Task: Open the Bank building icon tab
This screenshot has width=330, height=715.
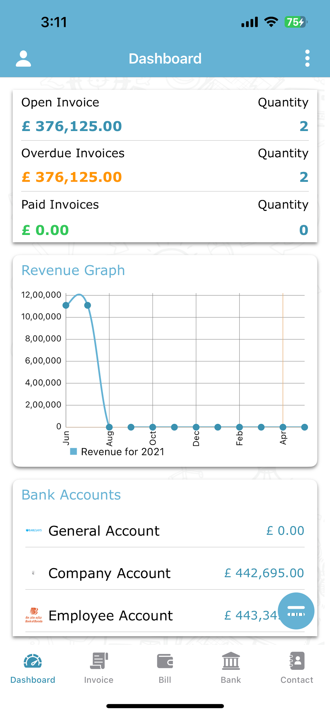Action: coord(231,660)
